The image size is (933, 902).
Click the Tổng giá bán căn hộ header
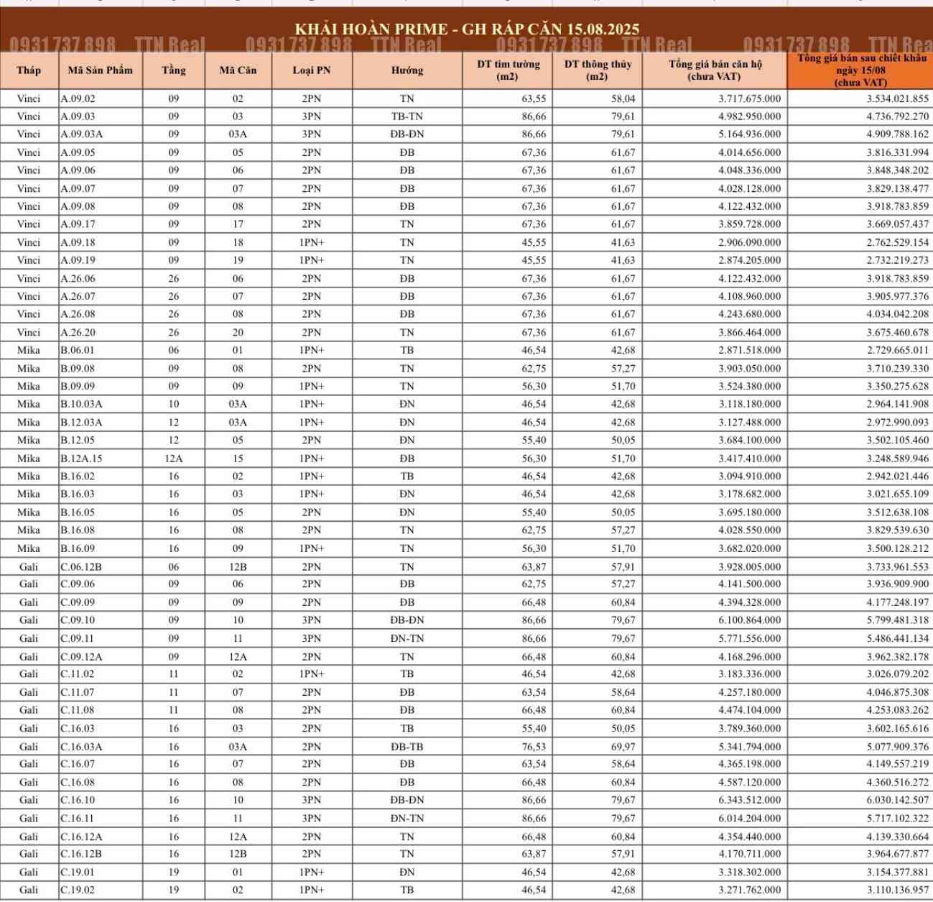[714, 70]
